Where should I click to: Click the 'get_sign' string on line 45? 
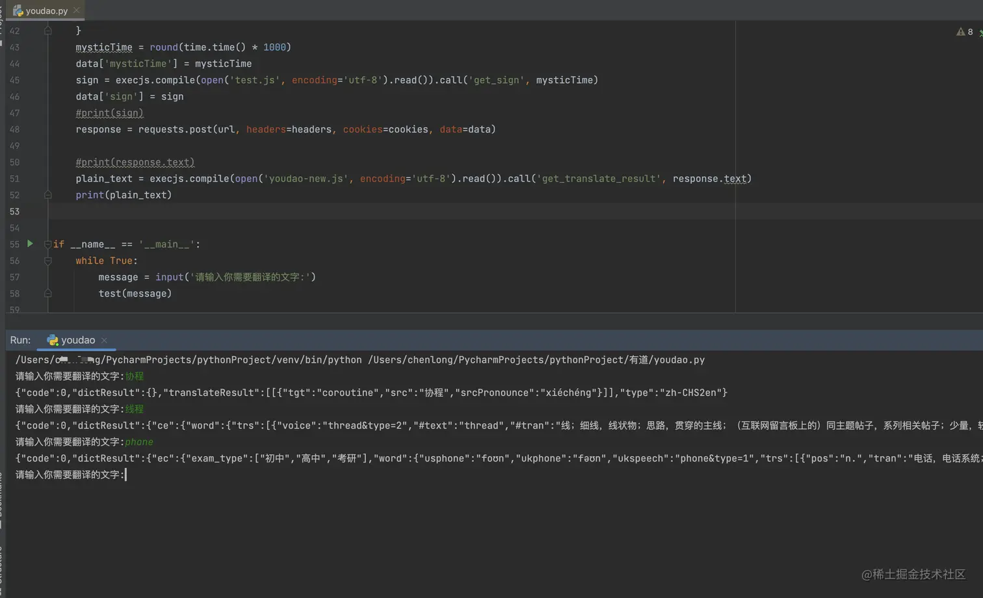(x=497, y=80)
